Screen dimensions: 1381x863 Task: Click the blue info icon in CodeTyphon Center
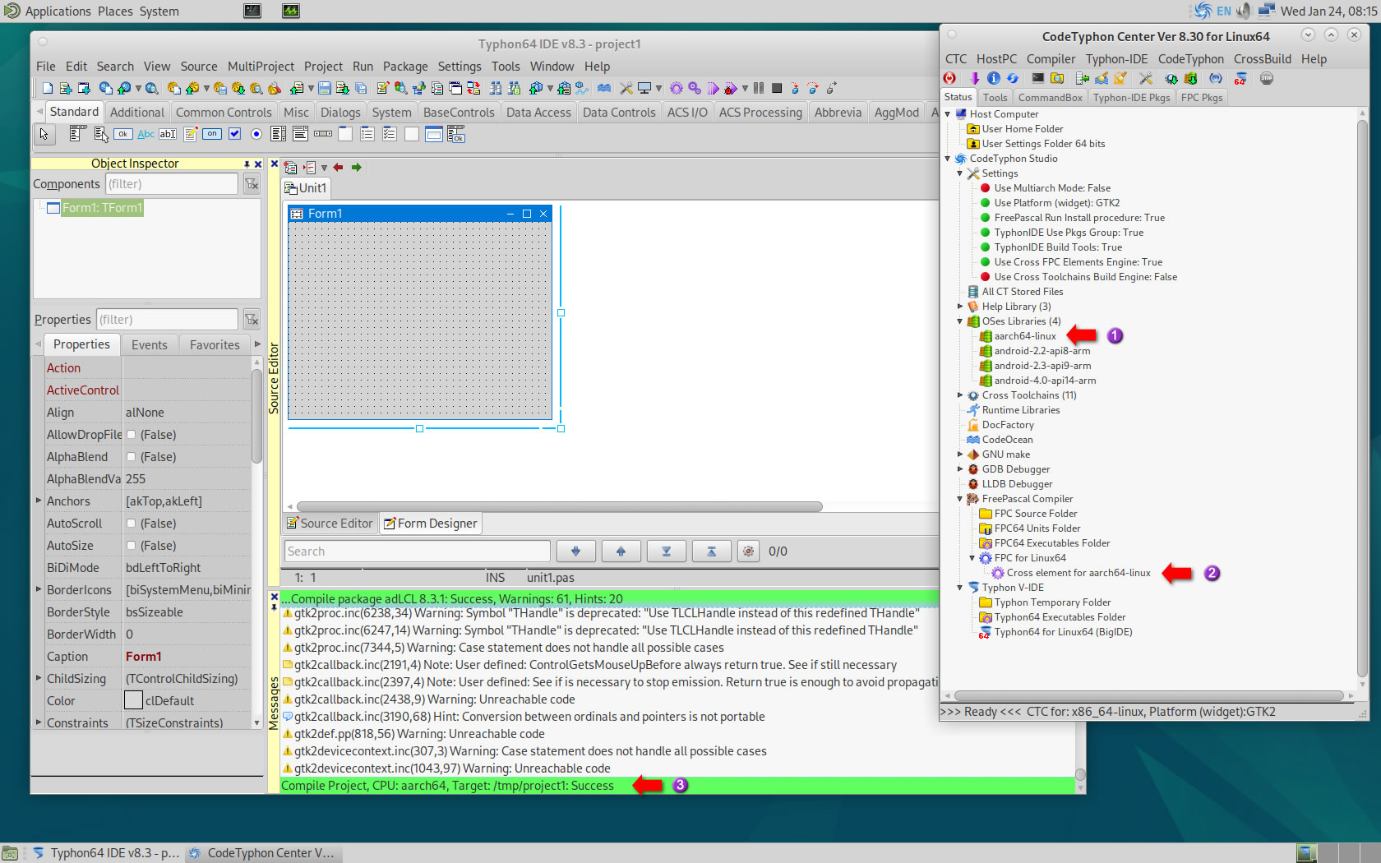994,78
